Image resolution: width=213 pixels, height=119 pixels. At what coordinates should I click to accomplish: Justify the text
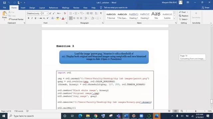[x=81, y=18]
